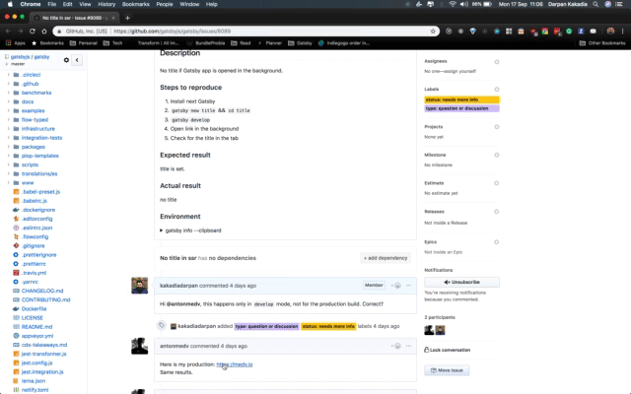Open the Labels gear
Image resolution: width=631 pixels, height=394 pixels.
[x=497, y=90]
